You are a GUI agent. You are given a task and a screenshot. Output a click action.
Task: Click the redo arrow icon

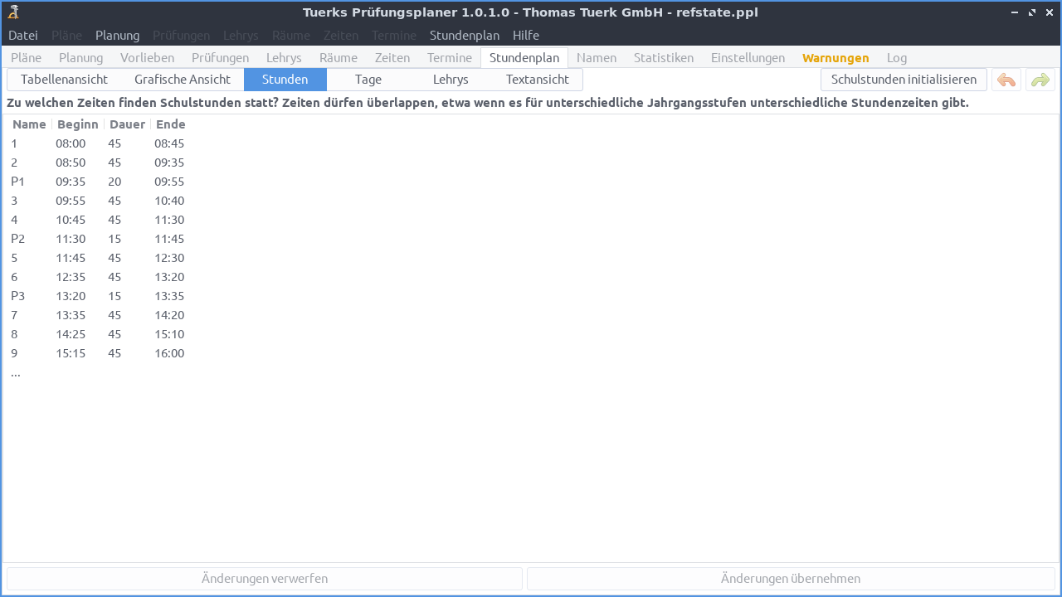point(1040,80)
